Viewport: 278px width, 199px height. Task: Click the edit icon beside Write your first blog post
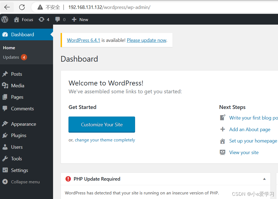click(223, 118)
